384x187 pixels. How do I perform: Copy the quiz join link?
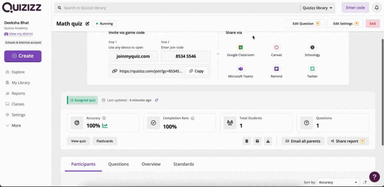(x=197, y=71)
